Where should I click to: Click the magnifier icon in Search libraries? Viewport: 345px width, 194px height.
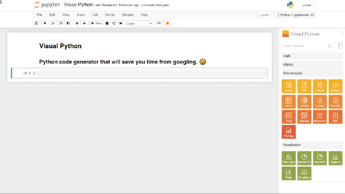coord(330,46)
